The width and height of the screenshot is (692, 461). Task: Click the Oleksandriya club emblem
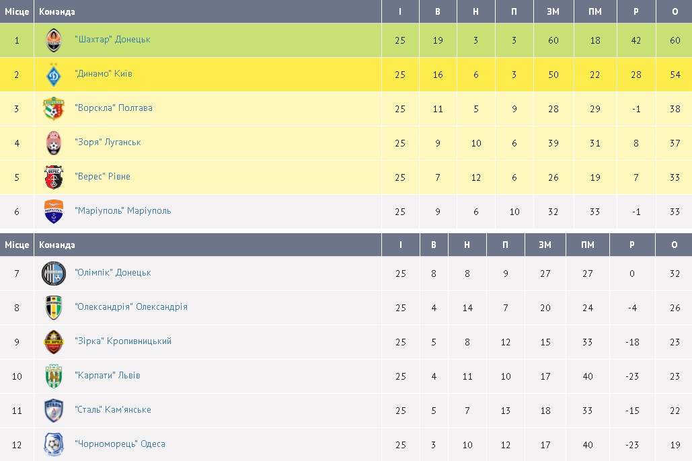(54, 308)
